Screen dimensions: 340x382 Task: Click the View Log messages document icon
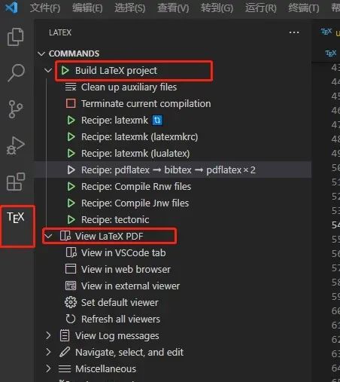tap(65, 335)
